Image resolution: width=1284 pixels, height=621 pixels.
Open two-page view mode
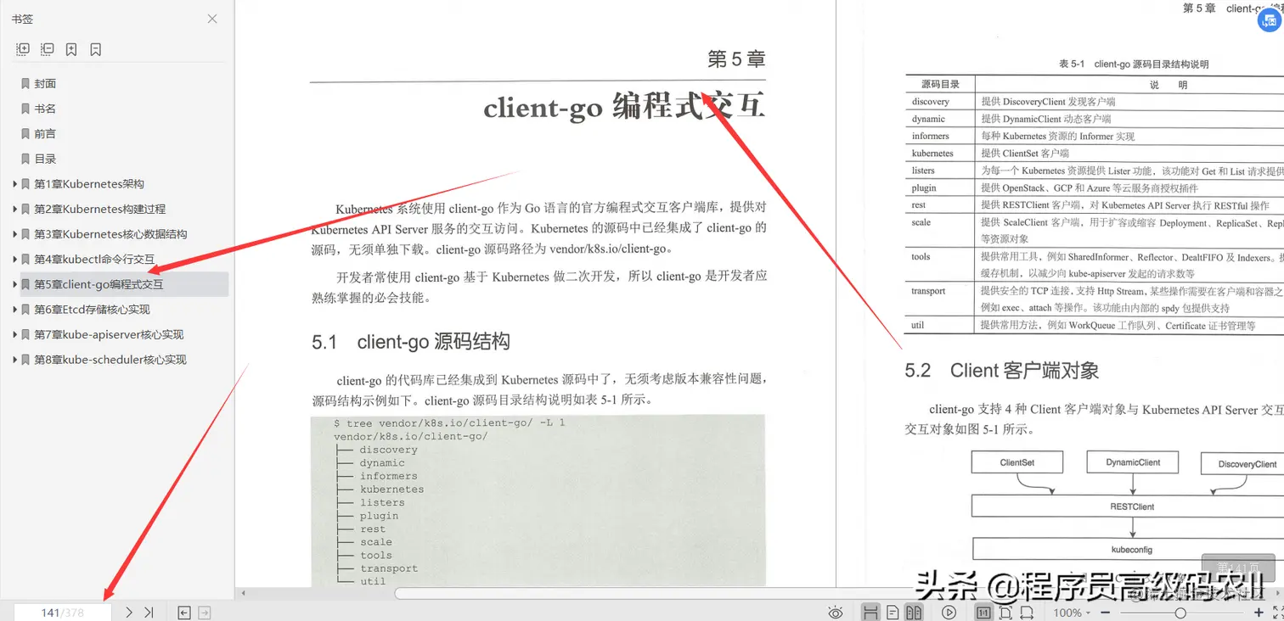pyautogui.click(x=914, y=612)
